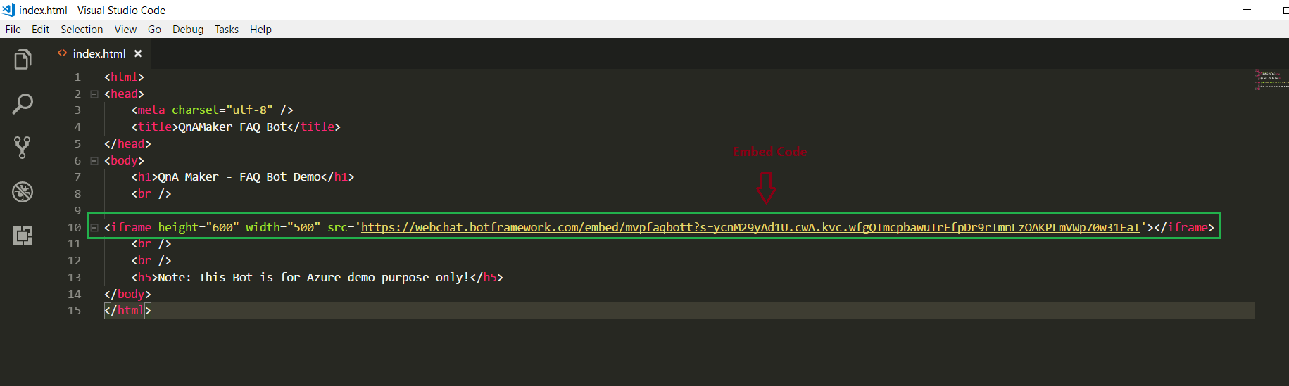
Task: Open the Source Control branch icon
Action: tap(23, 148)
